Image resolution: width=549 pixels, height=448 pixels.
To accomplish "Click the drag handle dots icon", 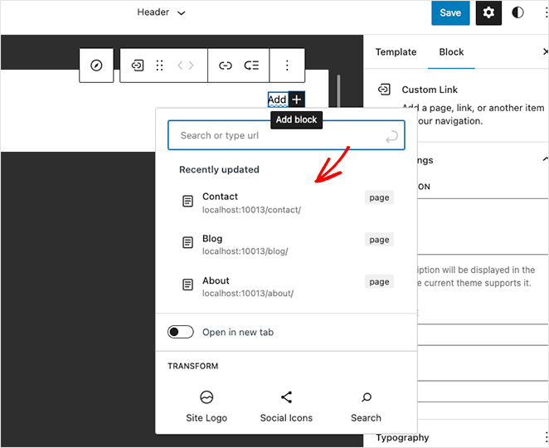I will 160,66.
